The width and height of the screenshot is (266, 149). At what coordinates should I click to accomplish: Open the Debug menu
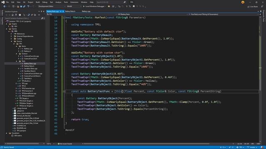[45, 2]
